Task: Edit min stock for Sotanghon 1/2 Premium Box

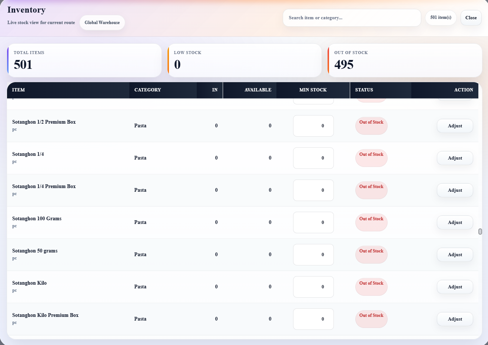Action: point(313,126)
